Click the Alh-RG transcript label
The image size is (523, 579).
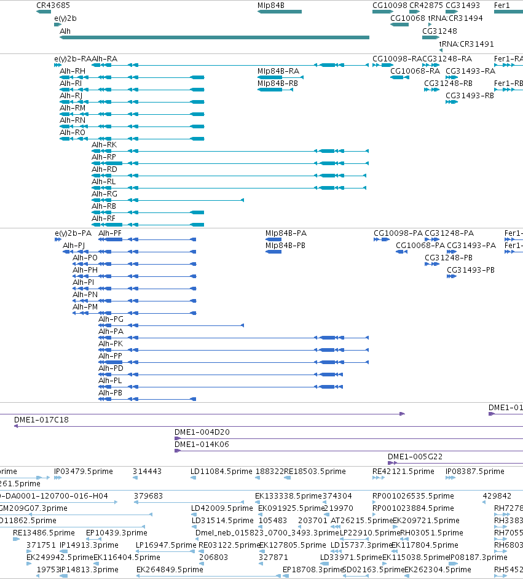[x=104, y=194]
